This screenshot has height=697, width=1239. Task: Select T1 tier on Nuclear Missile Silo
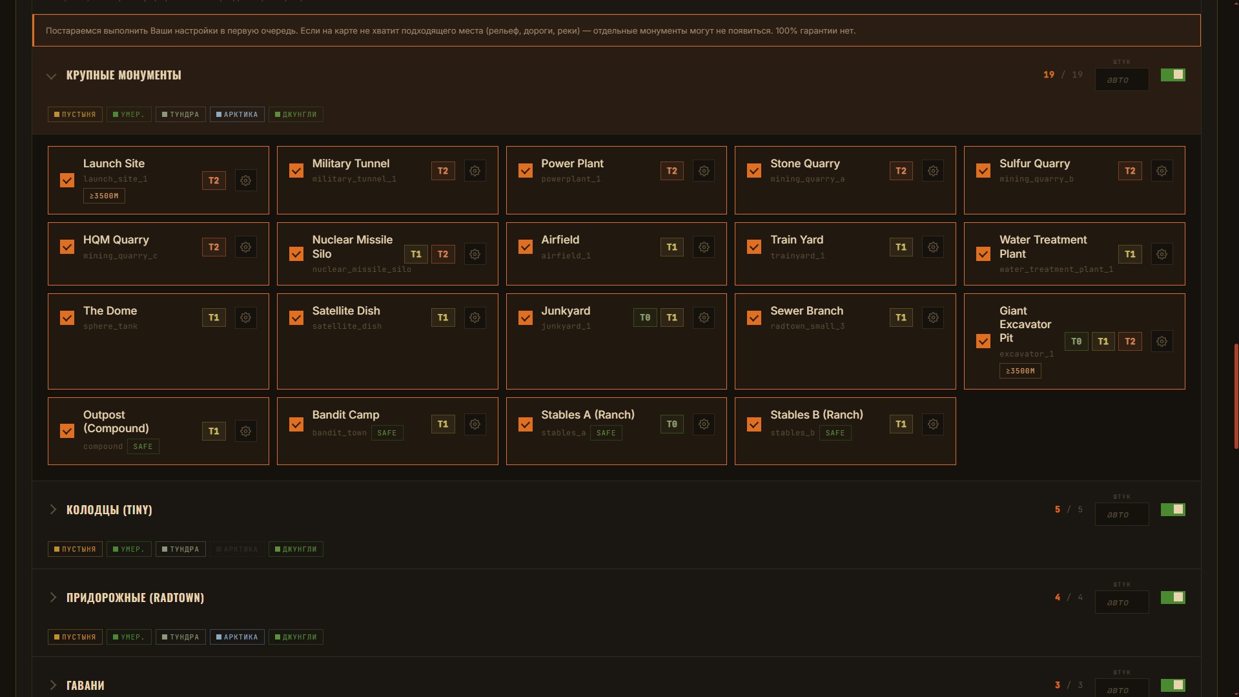click(x=416, y=255)
